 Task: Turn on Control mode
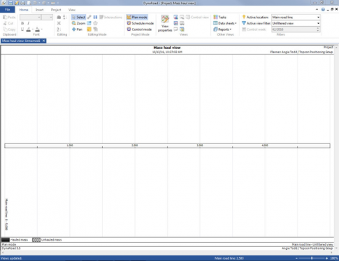[x=139, y=29]
